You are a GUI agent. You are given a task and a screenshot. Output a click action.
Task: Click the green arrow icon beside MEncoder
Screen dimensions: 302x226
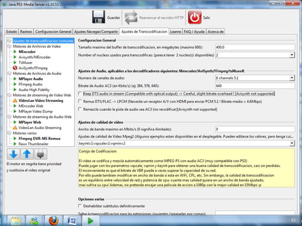(15, 52)
